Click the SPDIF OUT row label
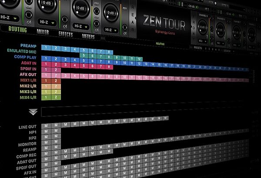The height and width of the screenshot is (178, 261). [26, 168]
